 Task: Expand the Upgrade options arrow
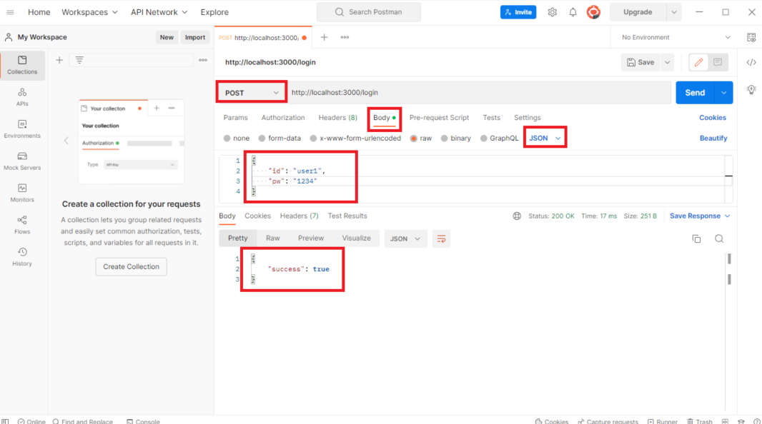tap(674, 12)
